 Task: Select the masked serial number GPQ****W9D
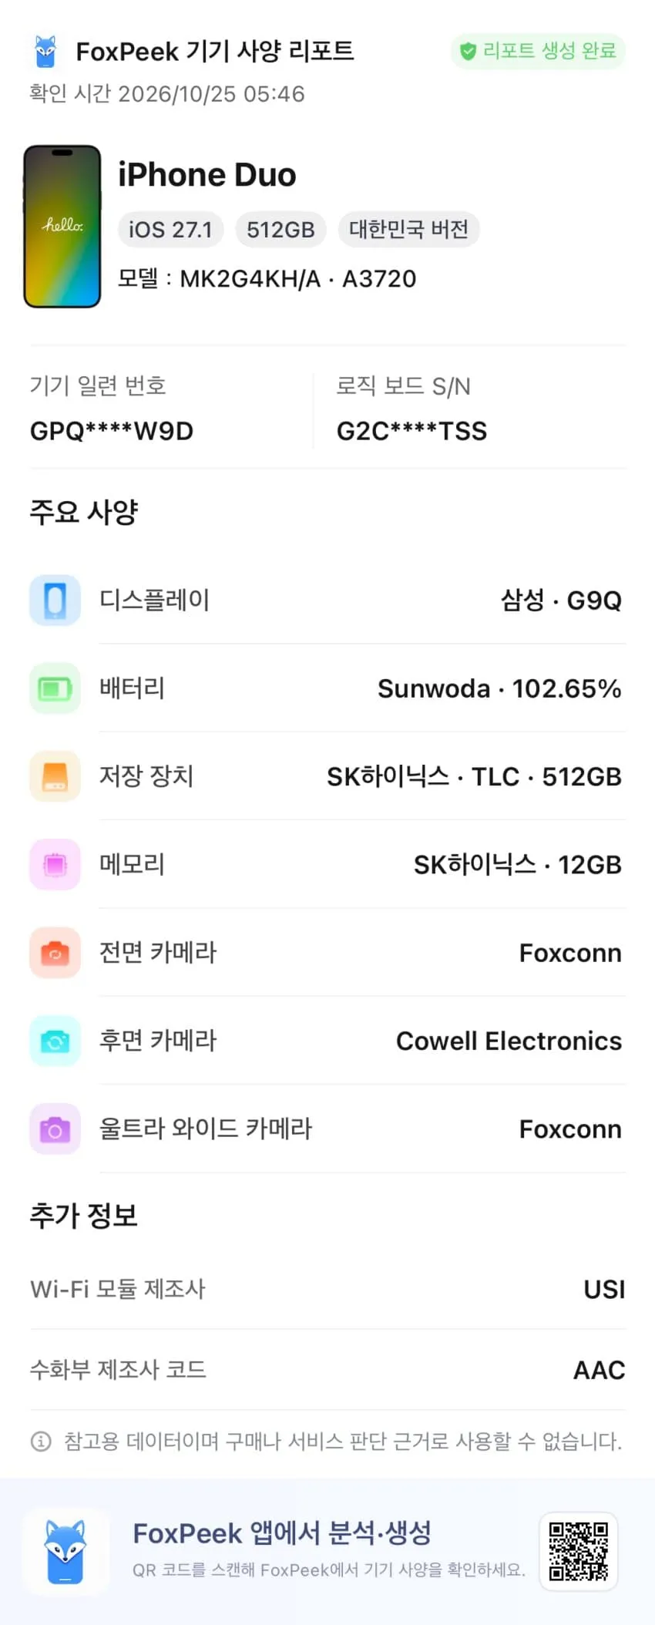(112, 431)
